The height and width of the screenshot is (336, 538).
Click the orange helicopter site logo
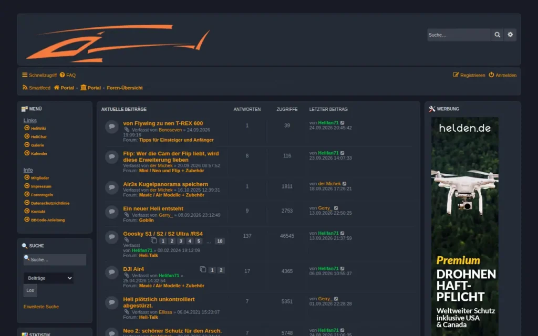(x=118, y=43)
